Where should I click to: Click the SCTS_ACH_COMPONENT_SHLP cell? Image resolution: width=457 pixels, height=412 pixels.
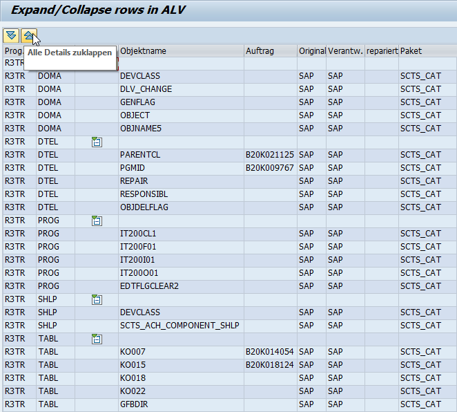[x=181, y=326]
